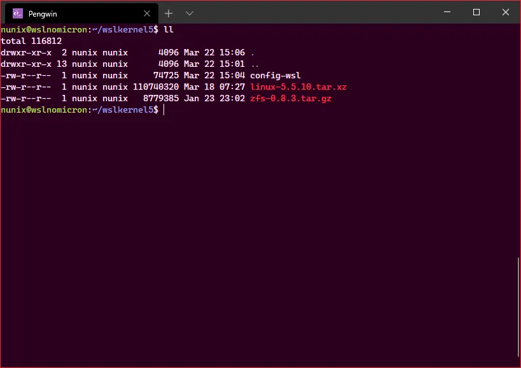Screen dimensions: 521x368
Task: Click the '..' parent directory entry
Action: (254, 64)
